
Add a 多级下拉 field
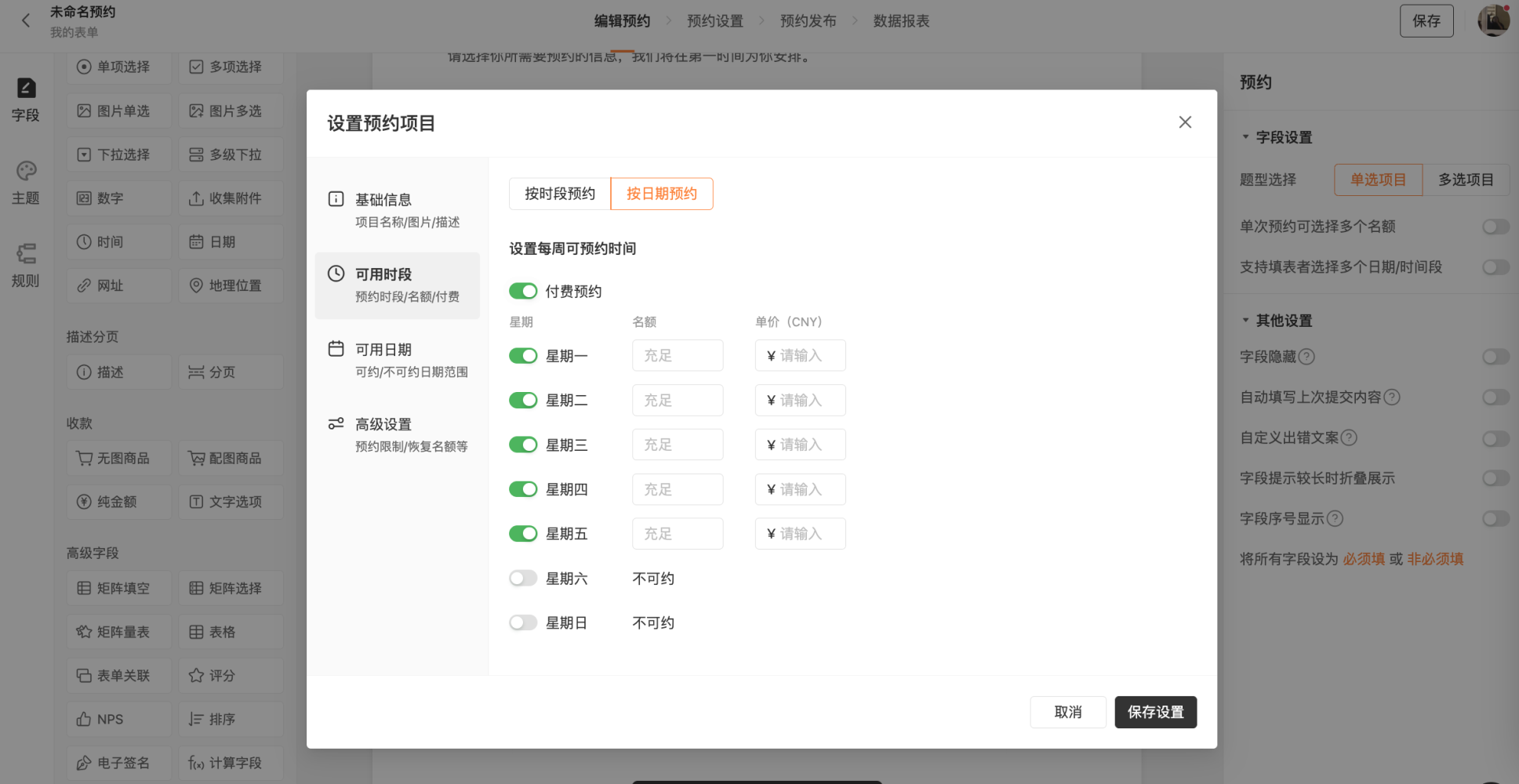coord(231,155)
